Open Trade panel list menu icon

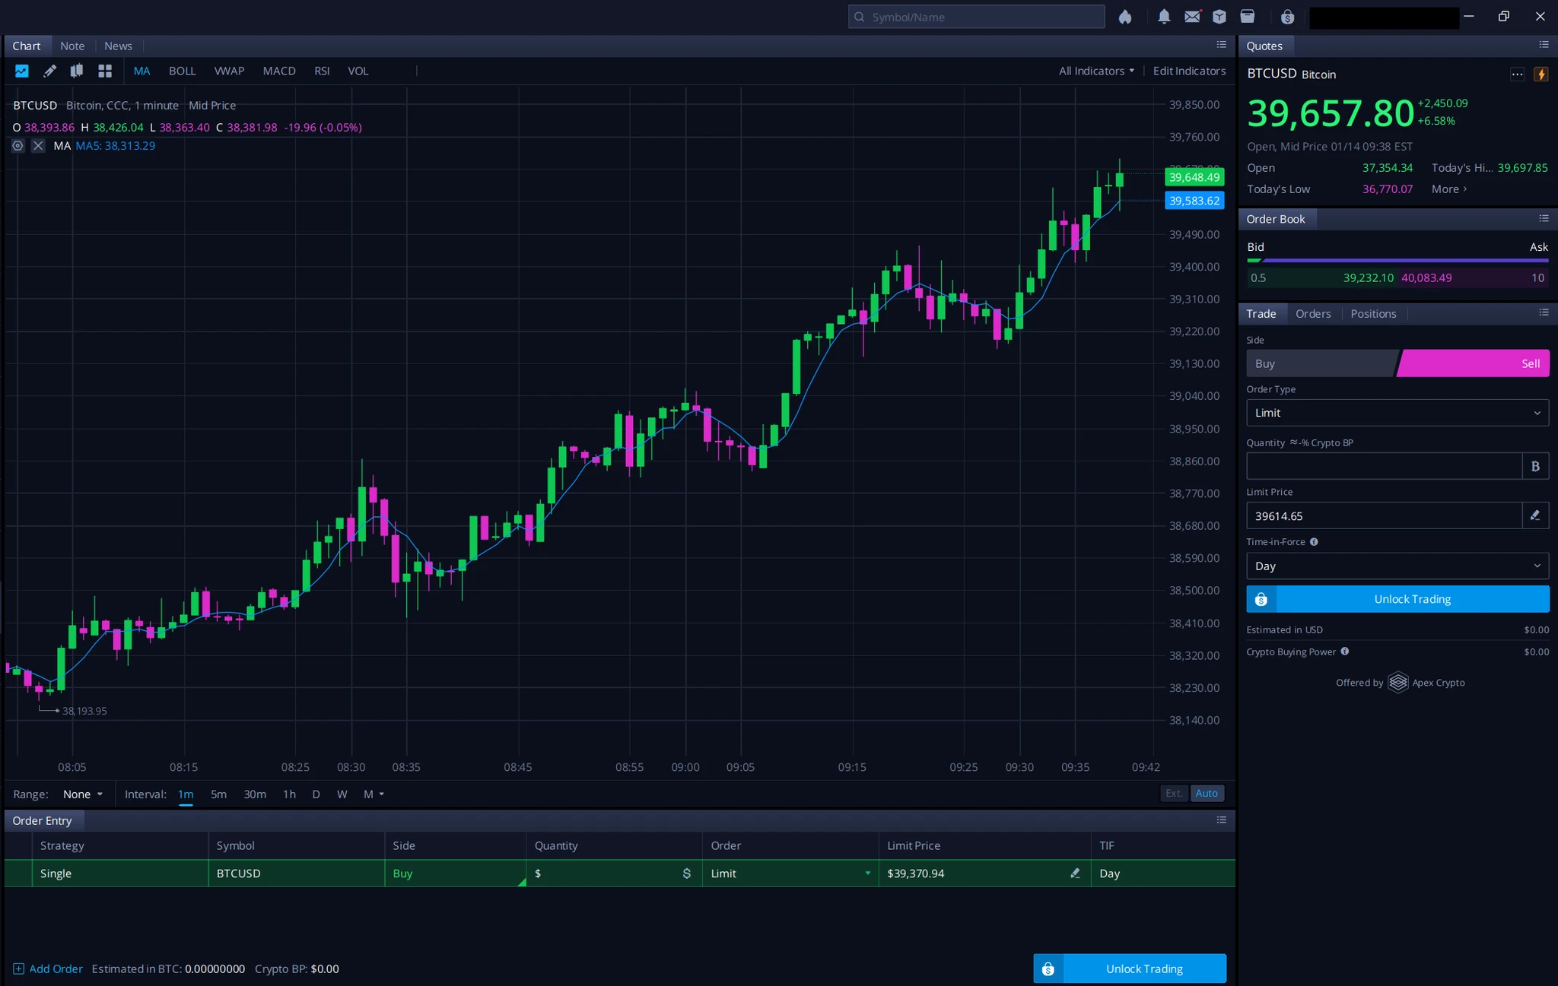click(1544, 312)
